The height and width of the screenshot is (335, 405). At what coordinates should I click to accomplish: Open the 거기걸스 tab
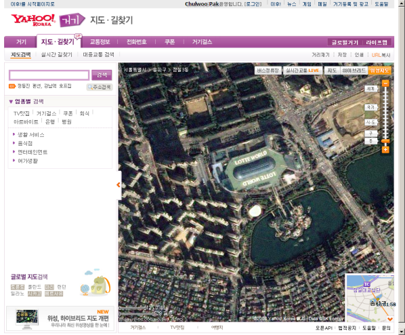(x=202, y=42)
